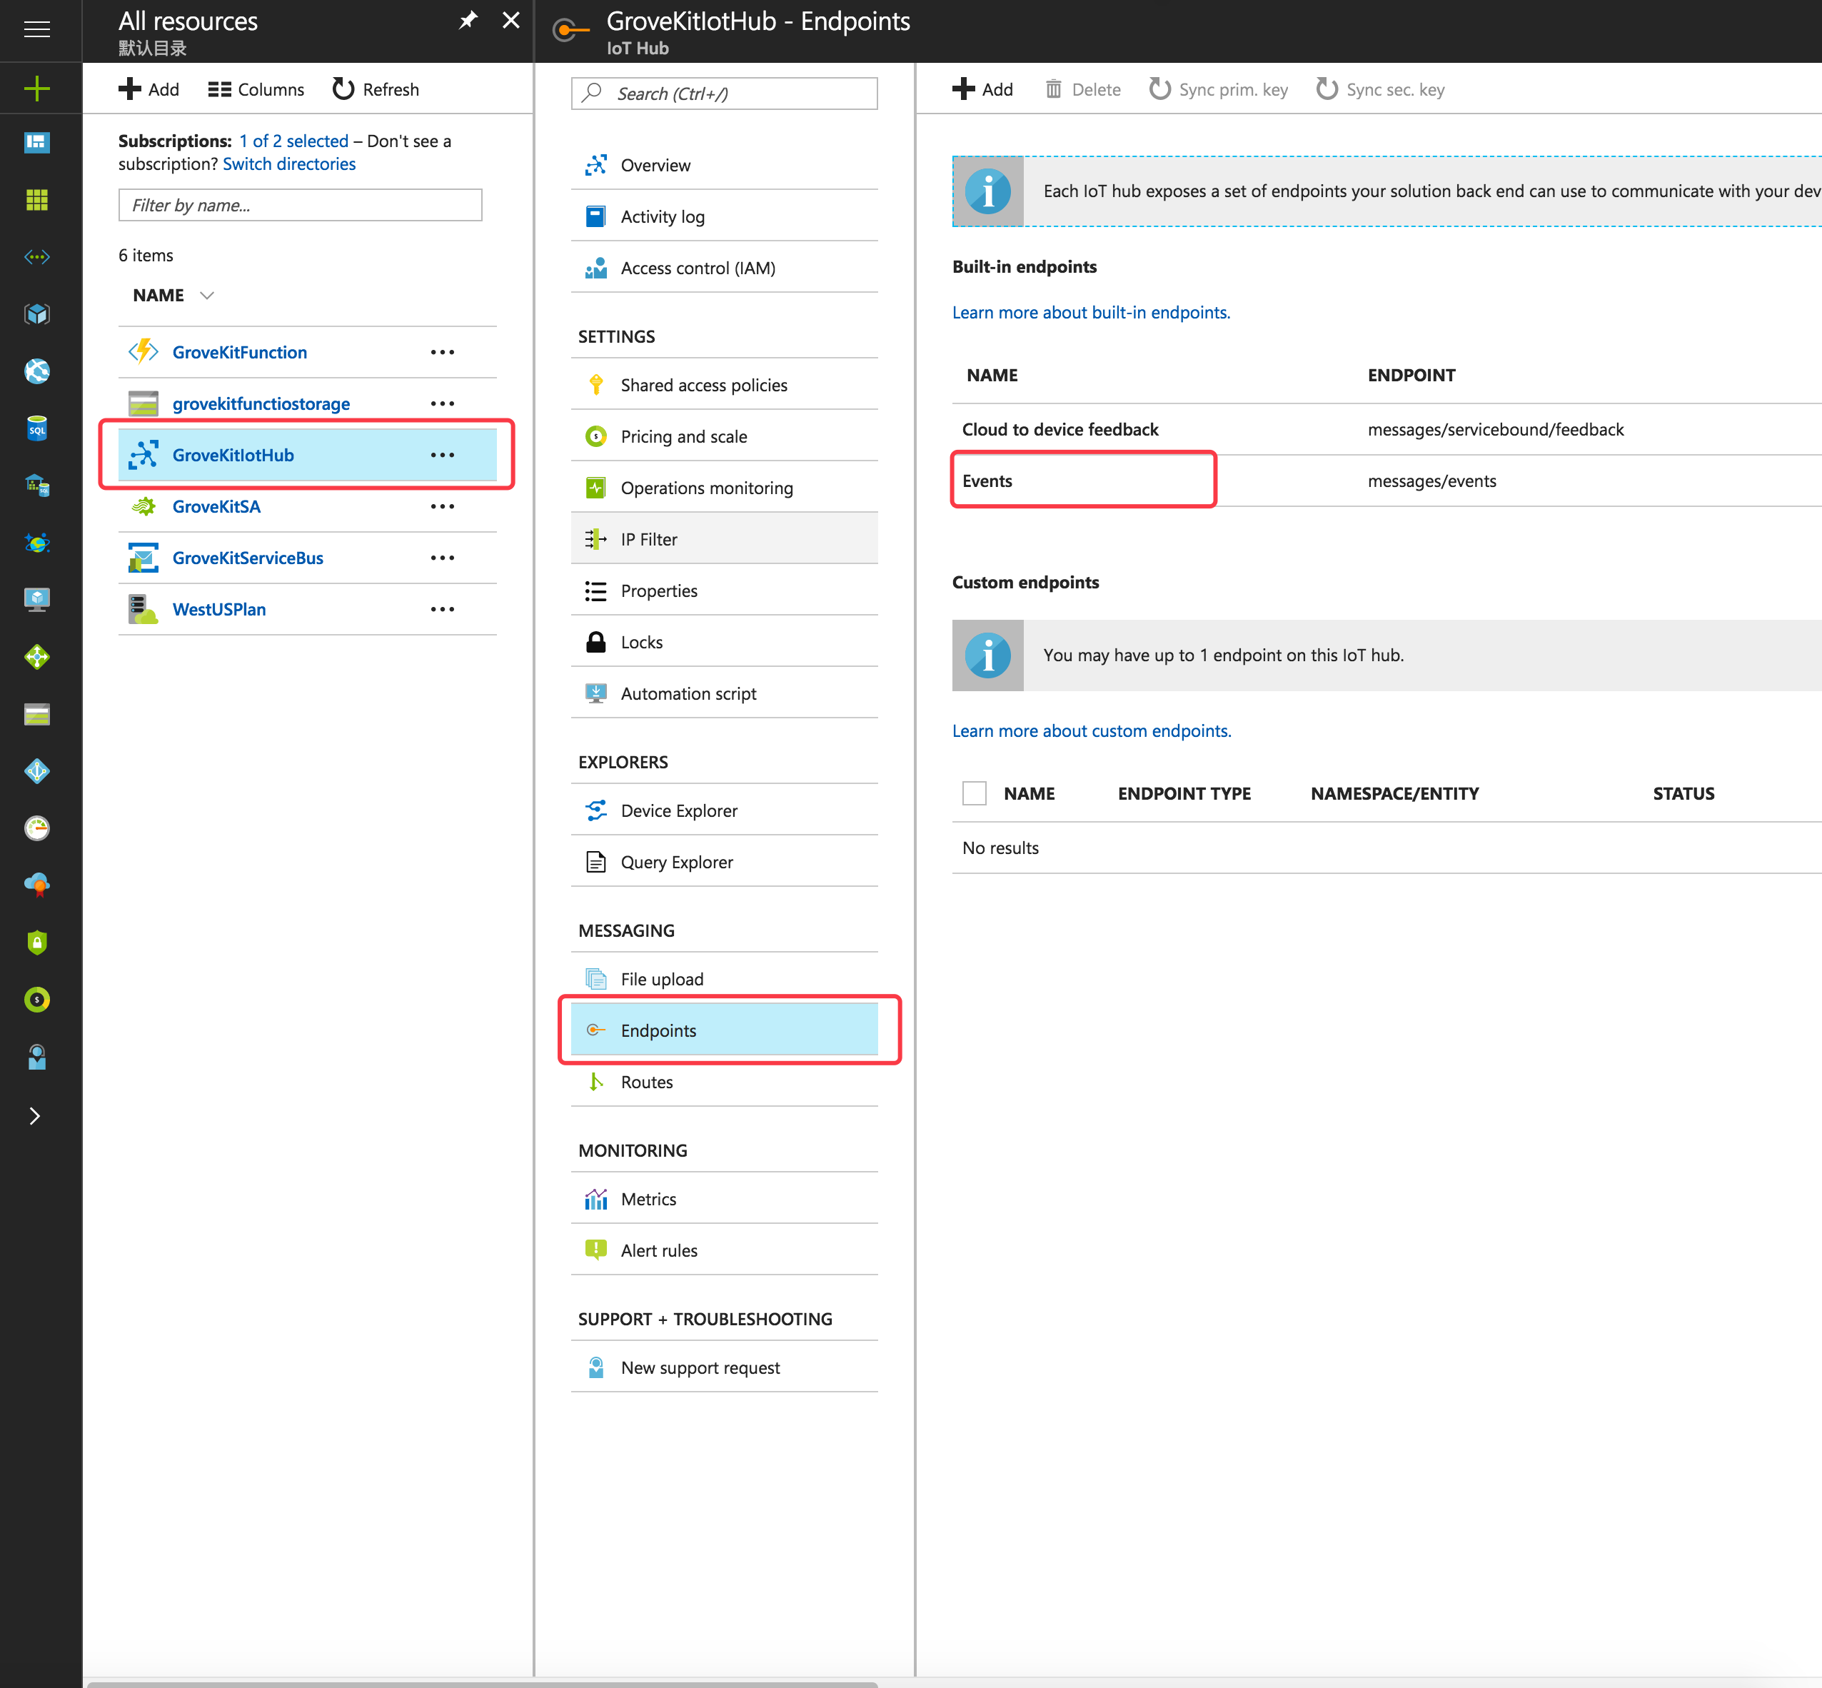Image resolution: width=1822 pixels, height=1688 pixels.
Task: Open ellipsis menu for GroveKitFunction
Action: point(442,353)
